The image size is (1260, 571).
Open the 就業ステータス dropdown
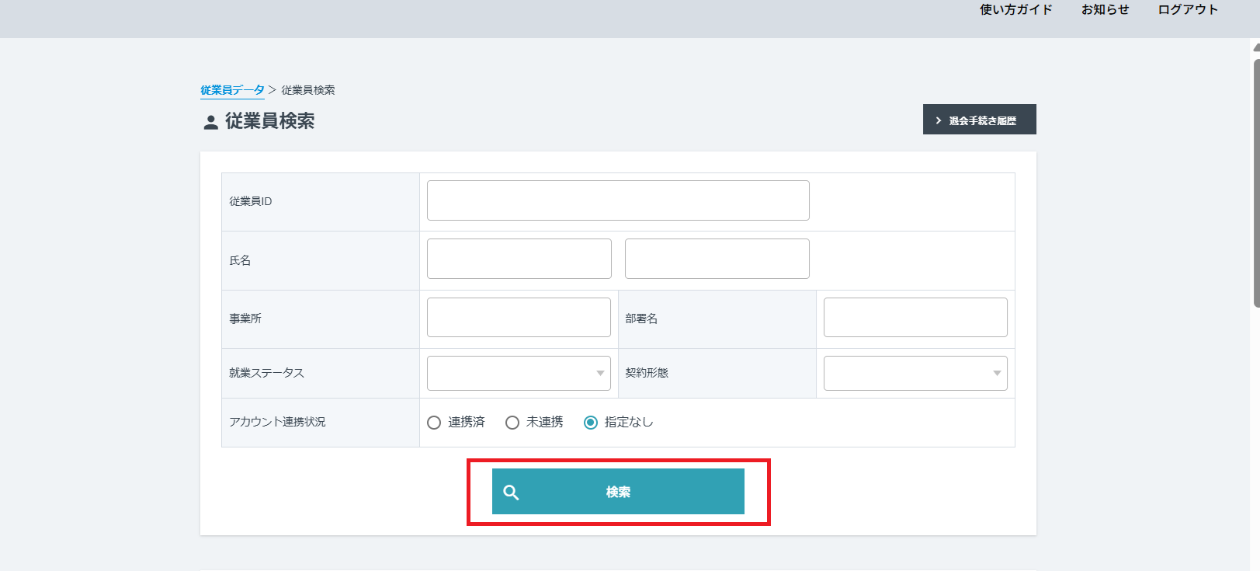pos(519,374)
